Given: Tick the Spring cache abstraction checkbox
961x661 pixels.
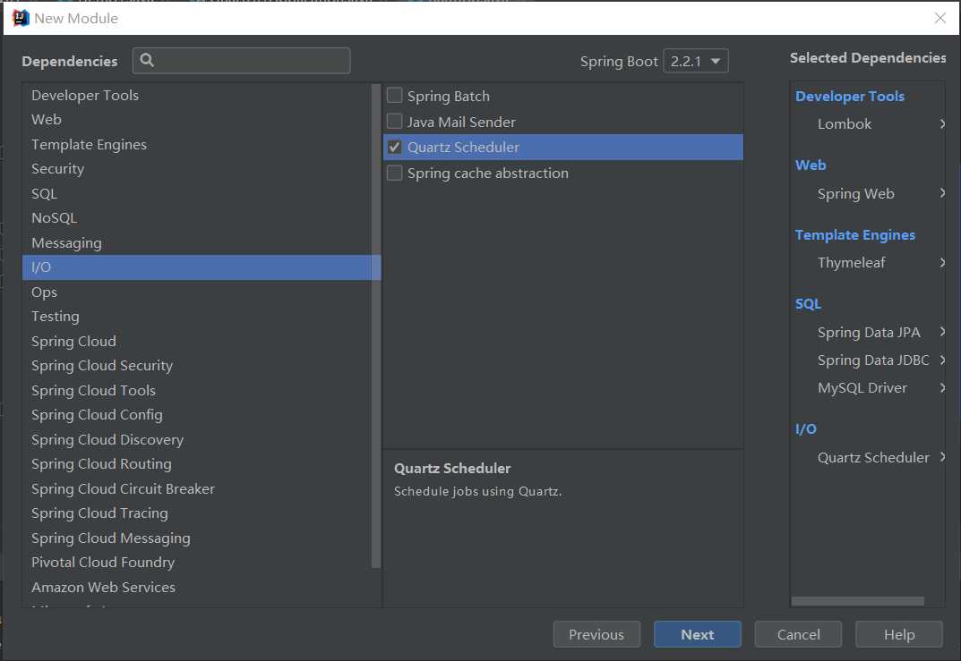Looking at the screenshot, I should click(x=395, y=174).
